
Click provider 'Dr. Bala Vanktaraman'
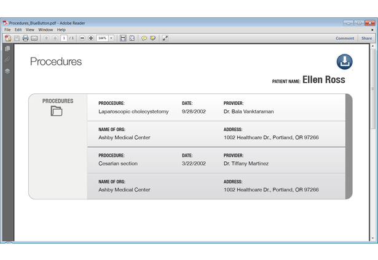(x=248, y=112)
